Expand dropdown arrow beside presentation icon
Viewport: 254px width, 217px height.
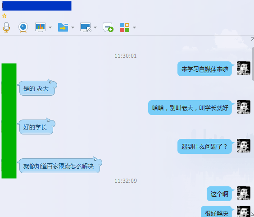coord(50,28)
